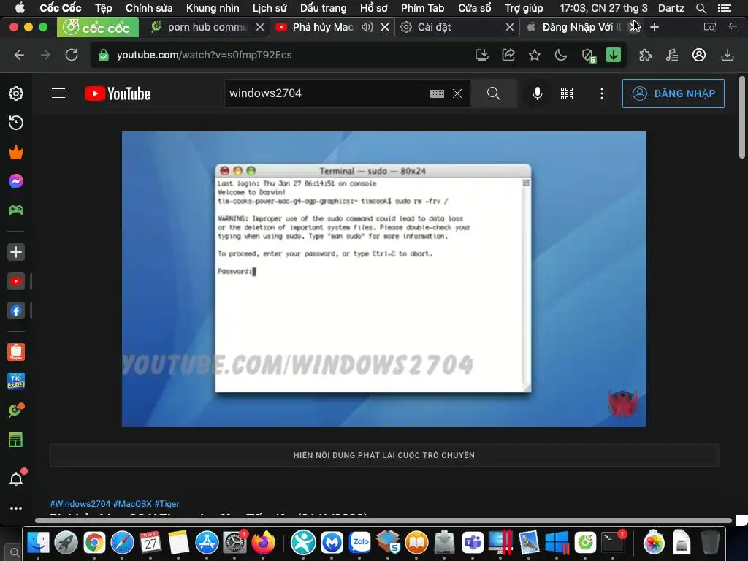Click the orange crown icon in sidebar
This screenshot has height=561, width=748.
pos(16,152)
